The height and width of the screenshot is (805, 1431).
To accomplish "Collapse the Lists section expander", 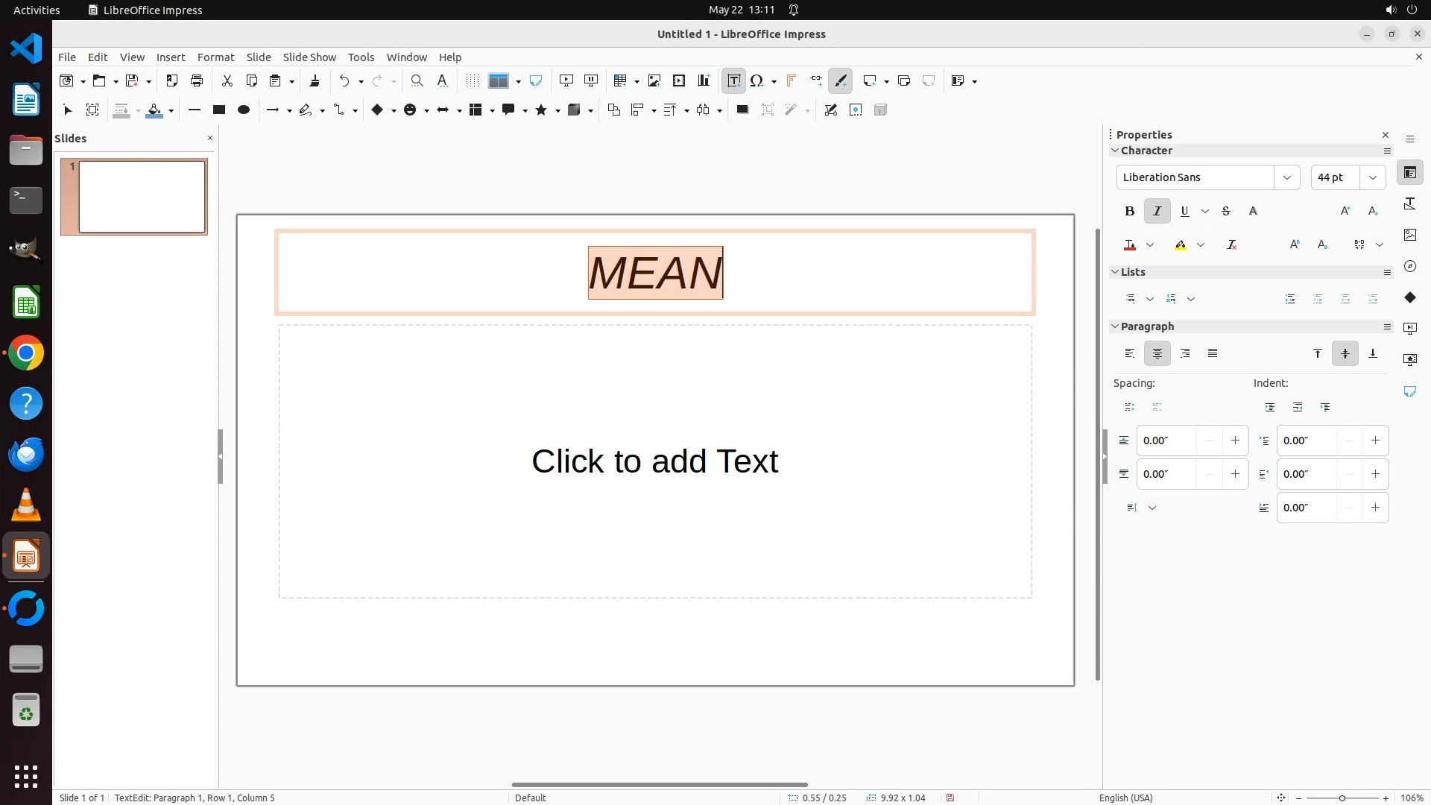I will [1115, 272].
